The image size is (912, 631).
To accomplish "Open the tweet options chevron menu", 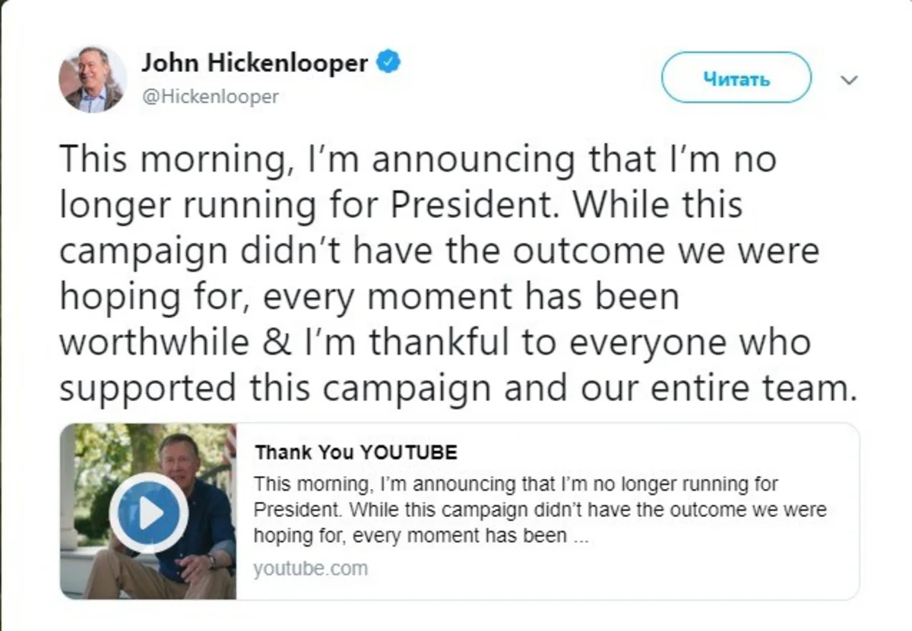I will click(x=850, y=80).
